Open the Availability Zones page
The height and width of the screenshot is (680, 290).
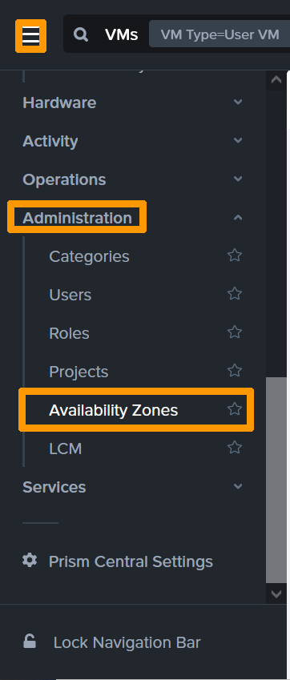[x=113, y=410]
